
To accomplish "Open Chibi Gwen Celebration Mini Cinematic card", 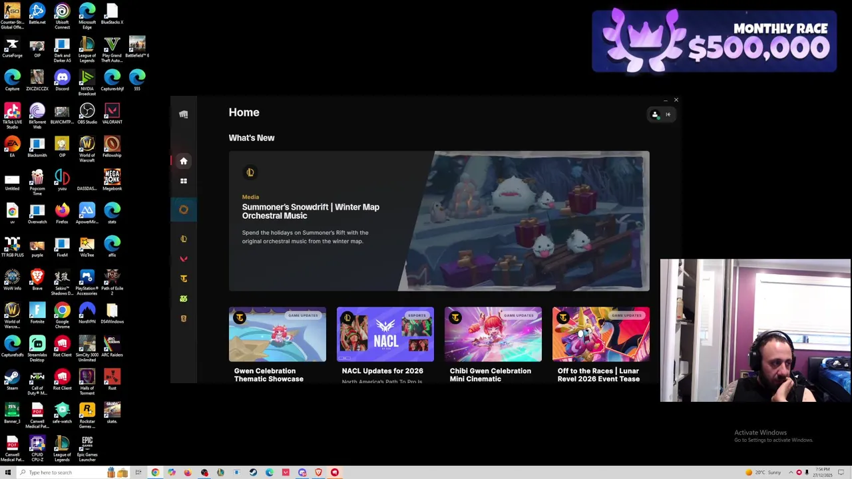I will point(493,345).
